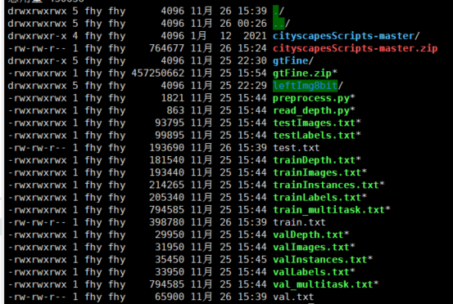Click the valLabels.txt file name
The image size is (453, 304).
311,272
